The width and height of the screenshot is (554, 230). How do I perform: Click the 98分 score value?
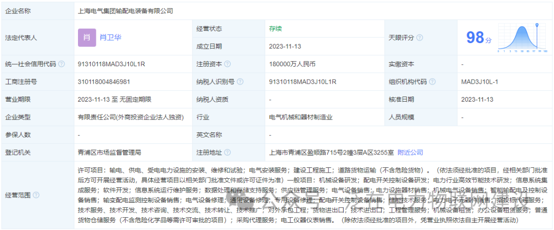479,37
